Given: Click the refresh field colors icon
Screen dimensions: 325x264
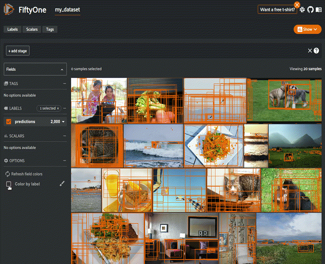Looking at the screenshot, I should [x=7, y=174].
